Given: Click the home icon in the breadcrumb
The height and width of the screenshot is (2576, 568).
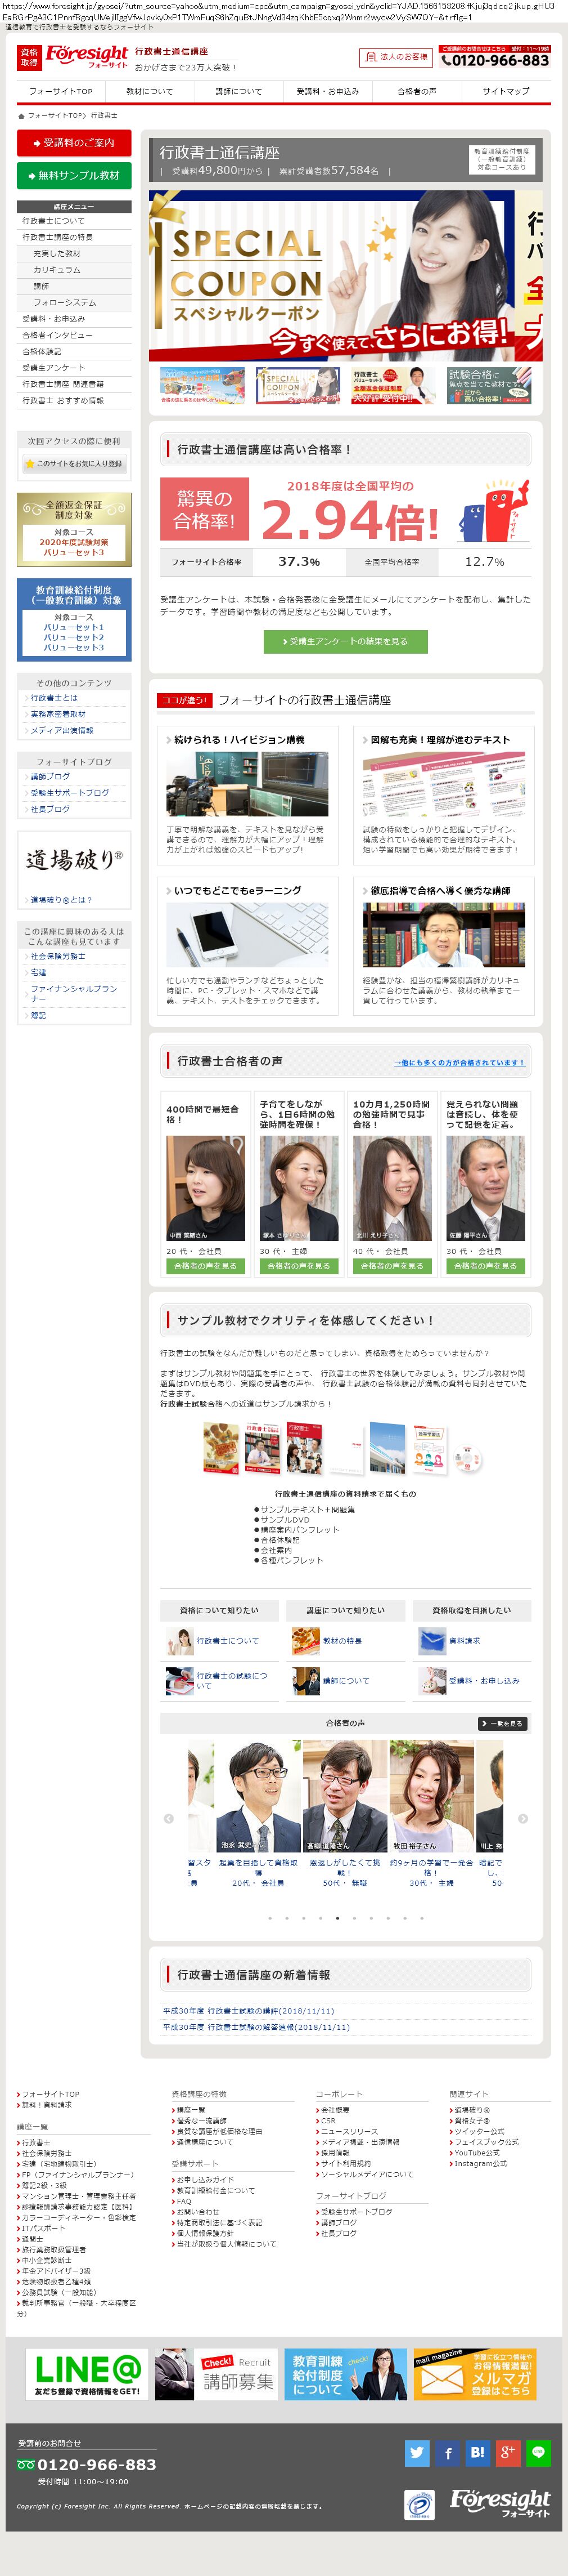Looking at the screenshot, I should pos(21,116).
